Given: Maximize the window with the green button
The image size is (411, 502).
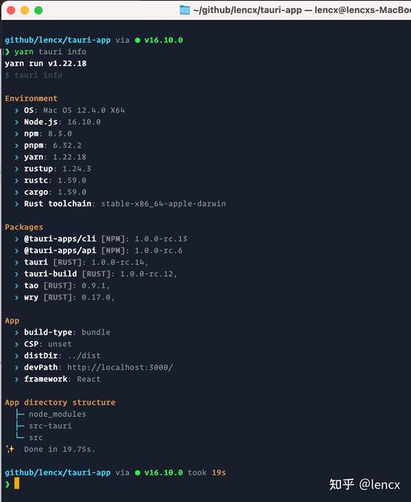Looking at the screenshot, I should coord(38,10).
